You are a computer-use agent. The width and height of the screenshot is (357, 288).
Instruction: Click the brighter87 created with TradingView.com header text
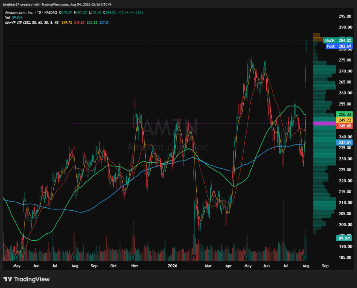coord(57,4)
